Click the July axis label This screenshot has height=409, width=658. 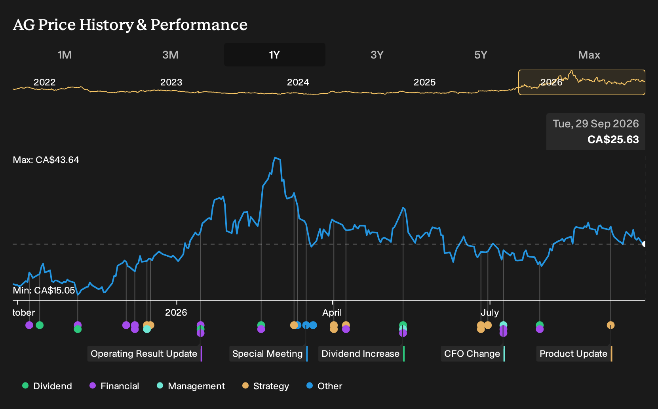[x=489, y=312]
